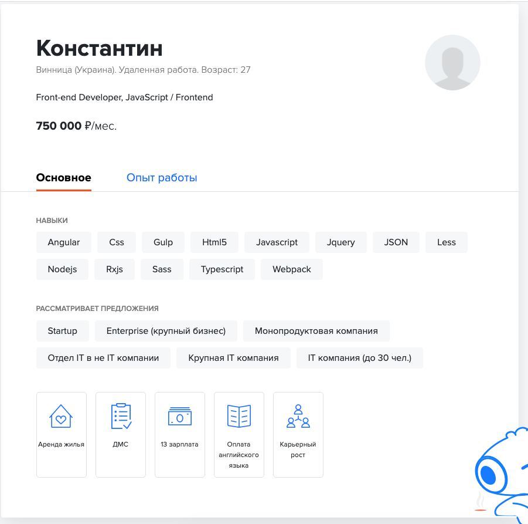Screen dimensions: 528x524
Task: Click the Startup company type tag
Action: pyautogui.click(x=62, y=331)
